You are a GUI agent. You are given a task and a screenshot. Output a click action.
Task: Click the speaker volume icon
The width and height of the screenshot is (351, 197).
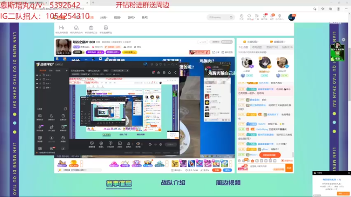[138, 144]
